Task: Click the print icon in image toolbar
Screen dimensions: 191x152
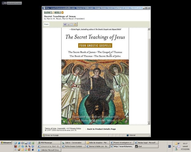Action: click(x=69, y=24)
